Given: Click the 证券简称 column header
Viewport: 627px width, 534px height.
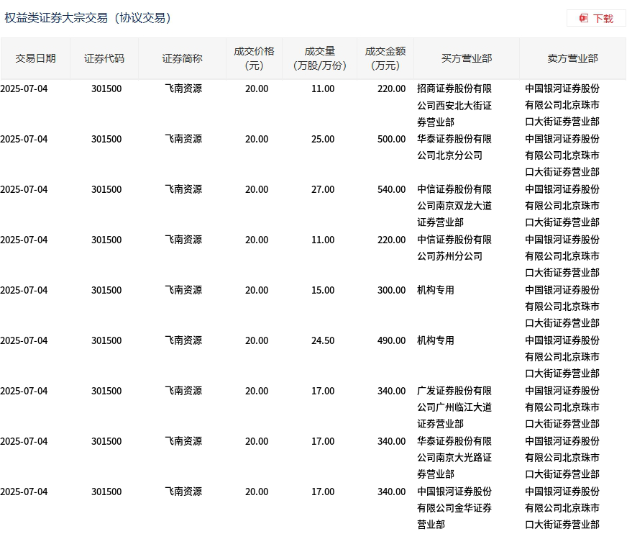Looking at the screenshot, I should pyautogui.click(x=183, y=58).
